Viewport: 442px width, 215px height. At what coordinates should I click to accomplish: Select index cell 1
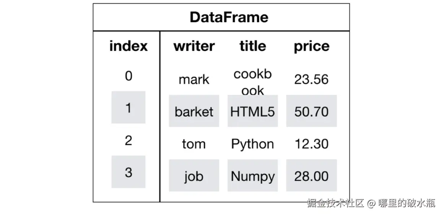[128, 108]
